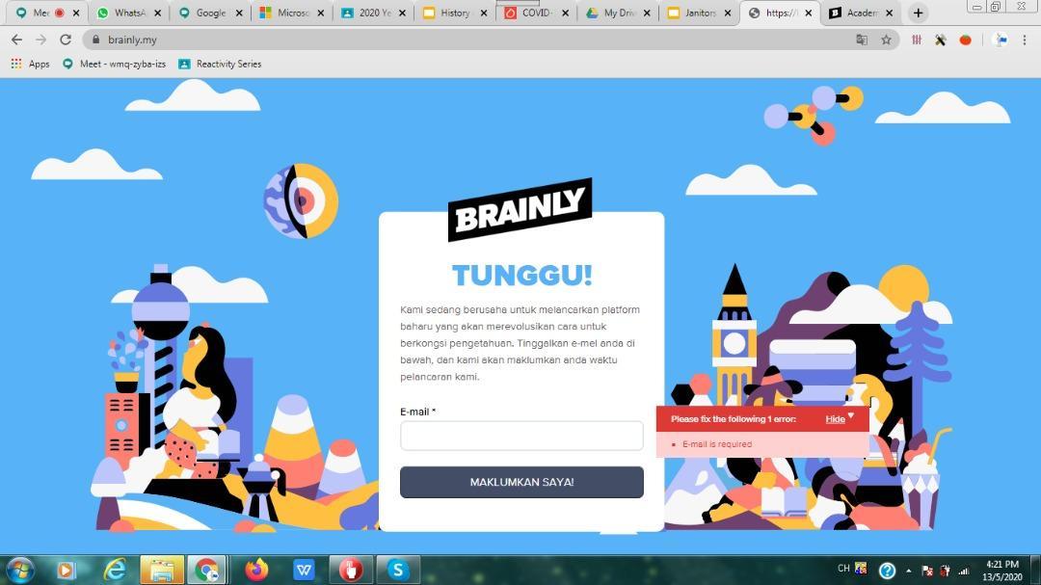Click the browser forward arrow
The width and height of the screenshot is (1041, 585).
coord(41,40)
